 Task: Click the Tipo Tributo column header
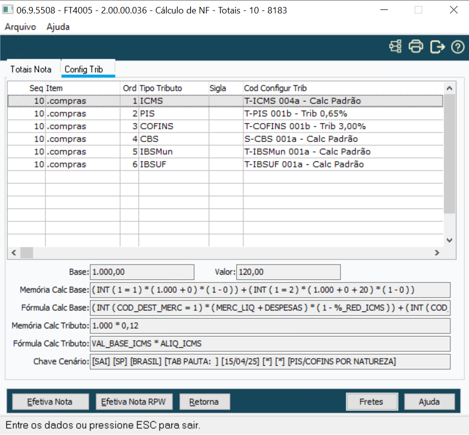(x=174, y=88)
